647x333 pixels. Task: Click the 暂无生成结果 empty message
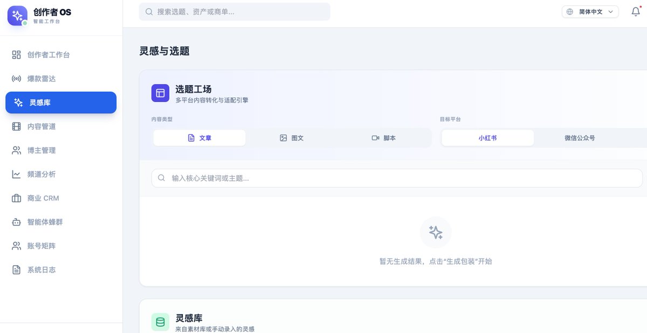(x=436, y=261)
